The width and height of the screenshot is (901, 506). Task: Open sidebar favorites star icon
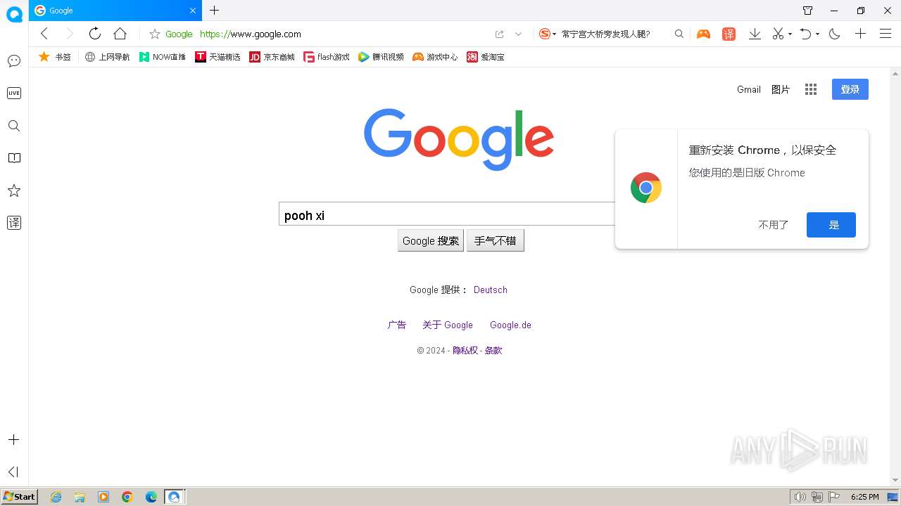click(14, 190)
